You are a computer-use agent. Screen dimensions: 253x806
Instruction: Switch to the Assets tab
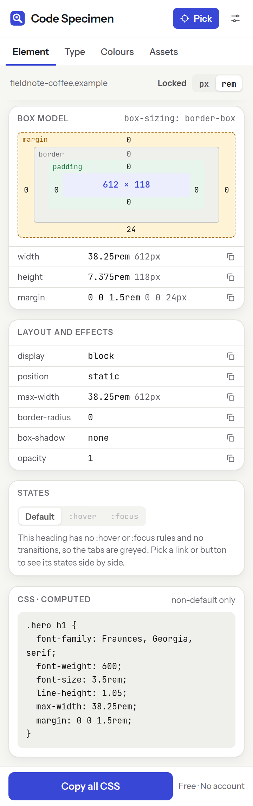164,52
